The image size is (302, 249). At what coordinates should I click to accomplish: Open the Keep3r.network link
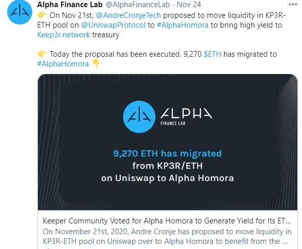click(63, 35)
